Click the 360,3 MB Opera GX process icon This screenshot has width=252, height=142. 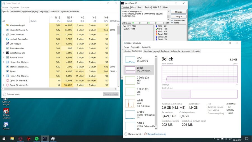coord(8,85)
